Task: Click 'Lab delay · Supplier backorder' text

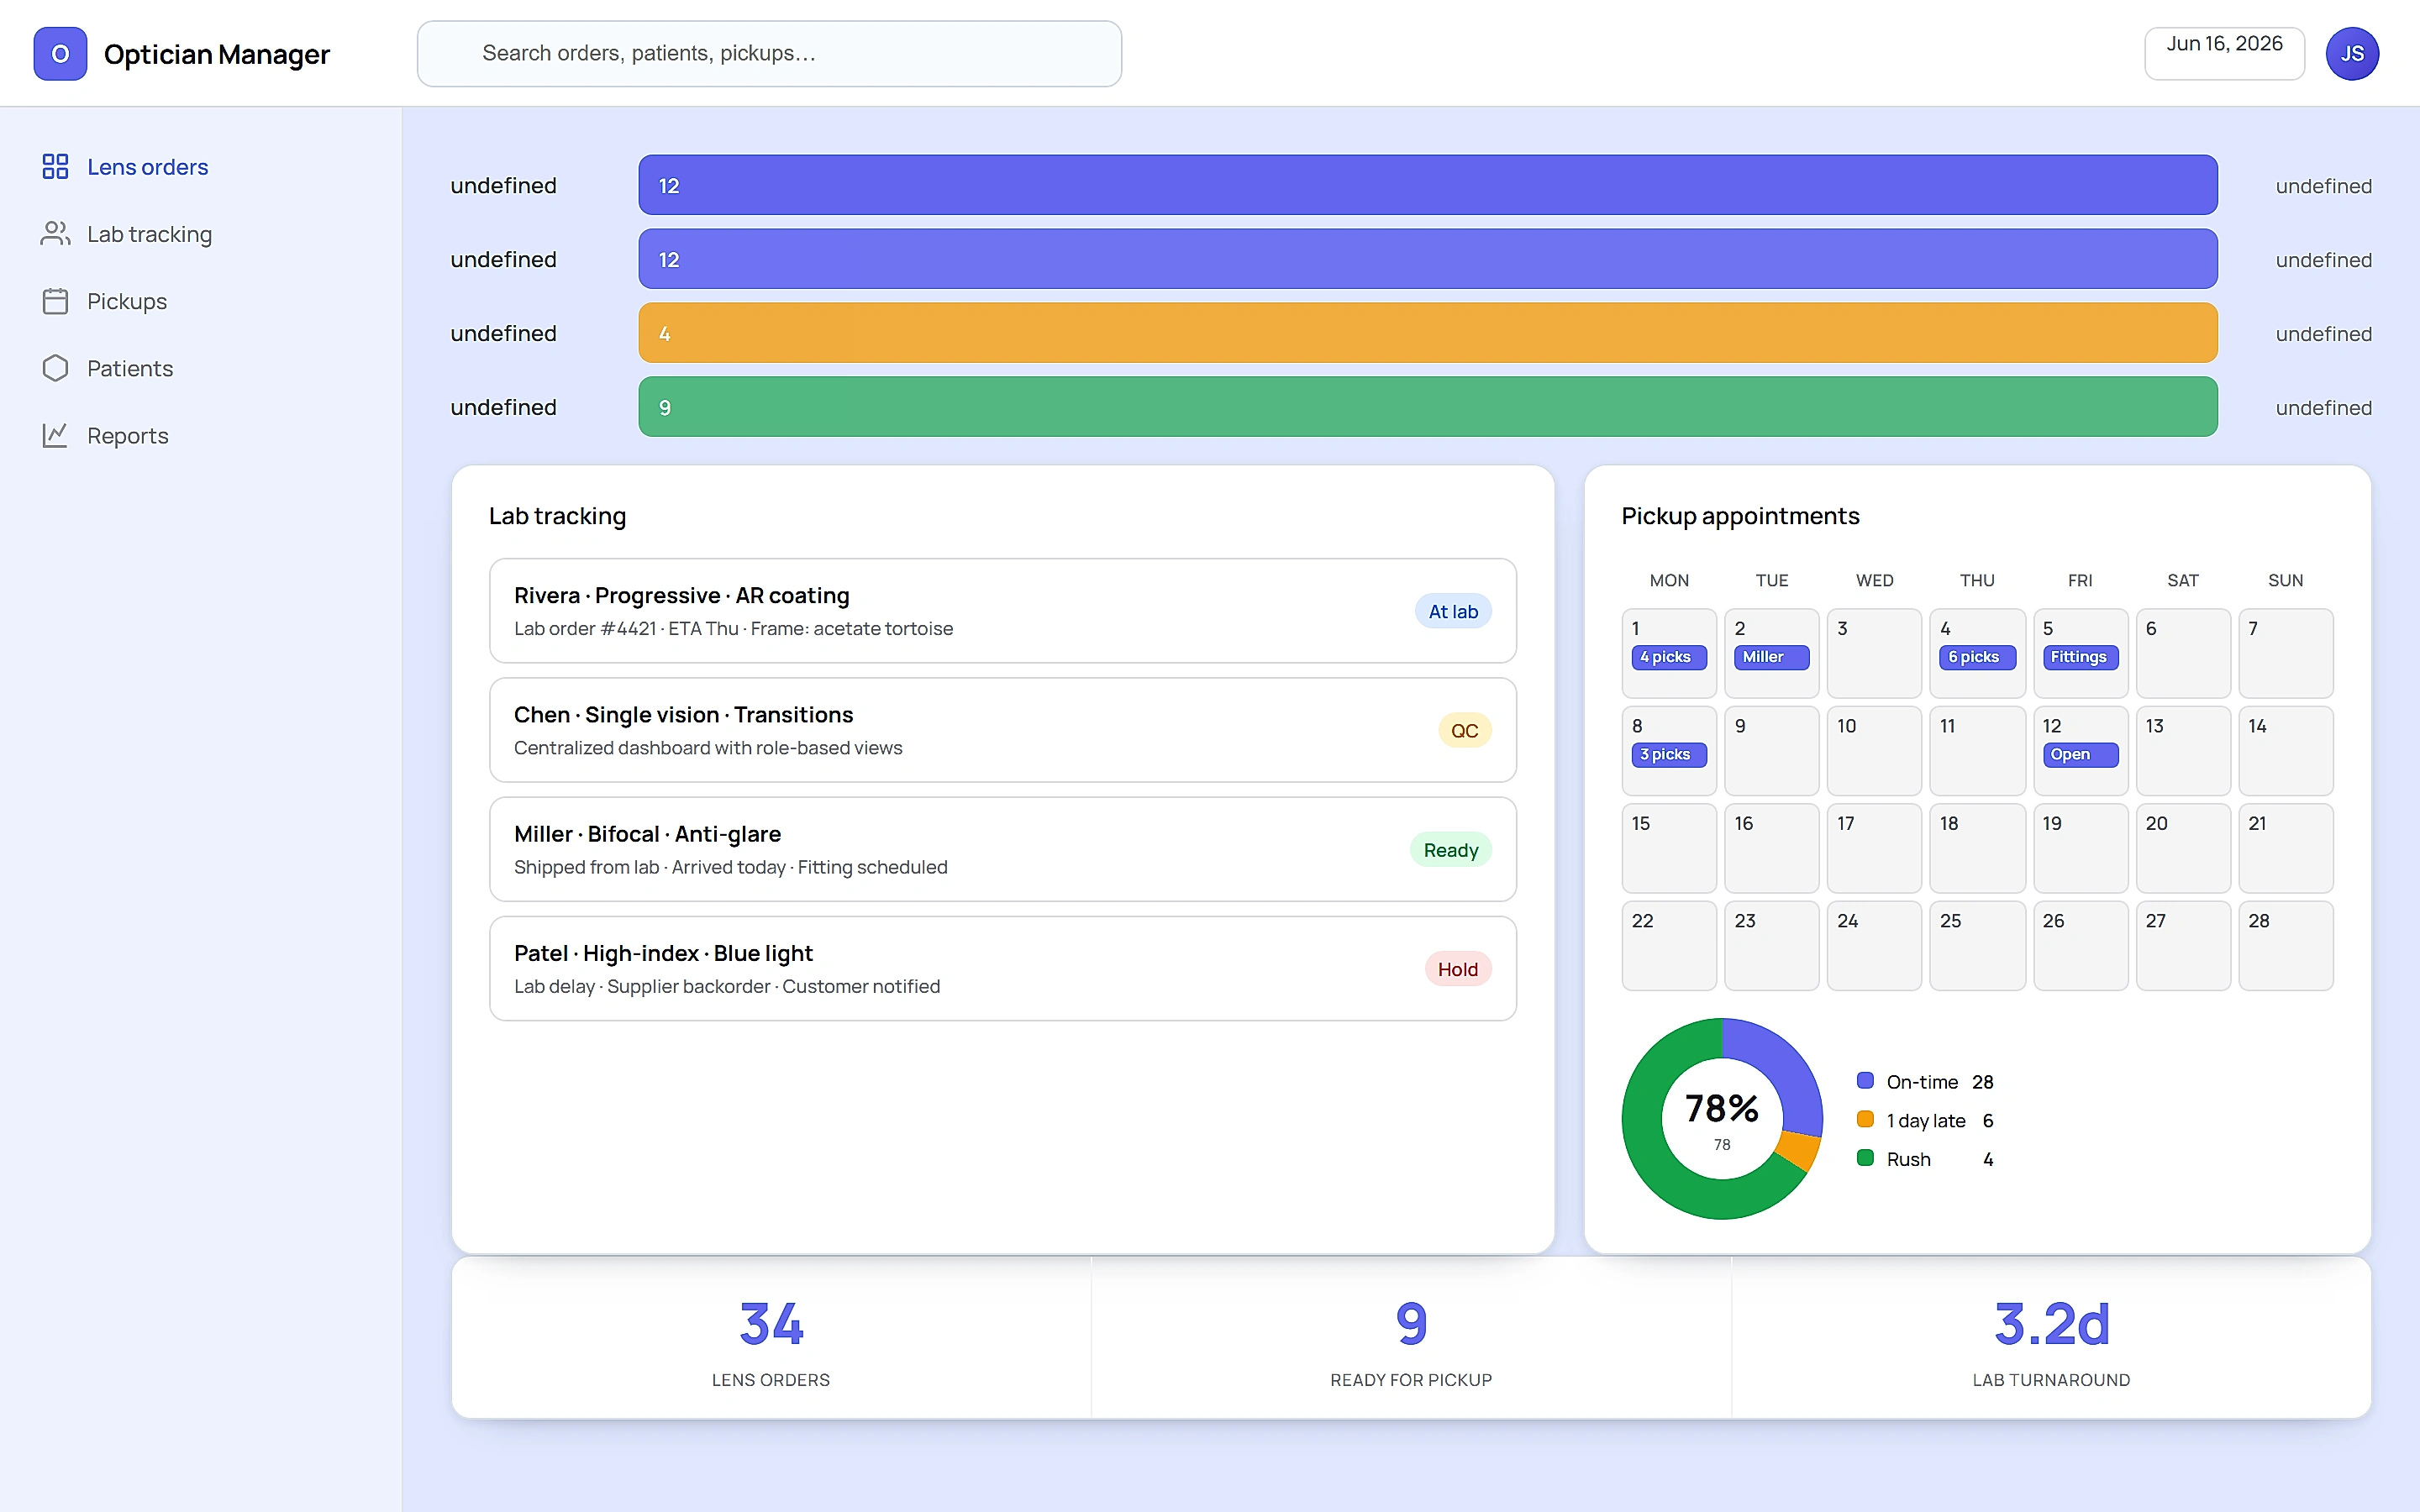Action: point(642,986)
